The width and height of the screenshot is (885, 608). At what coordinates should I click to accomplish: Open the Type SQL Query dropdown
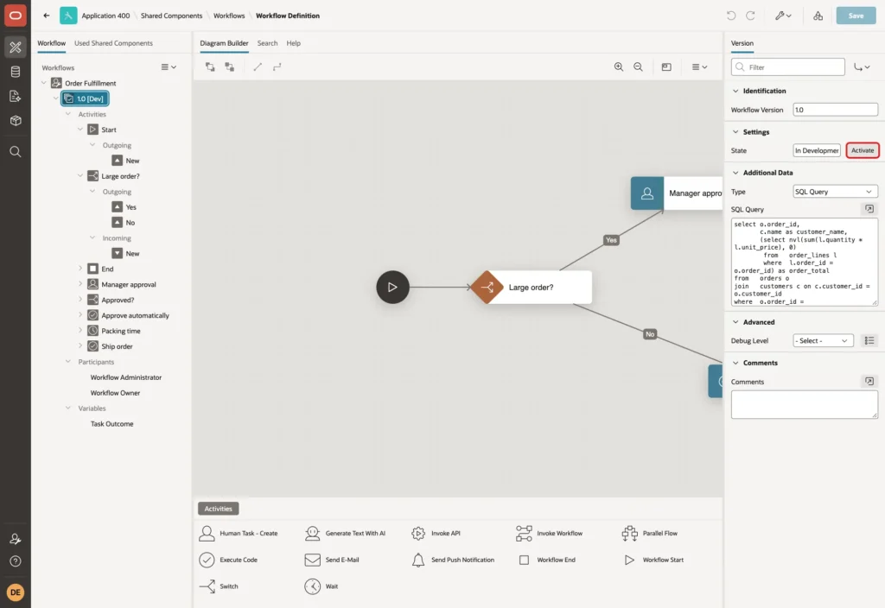pyautogui.click(x=835, y=191)
